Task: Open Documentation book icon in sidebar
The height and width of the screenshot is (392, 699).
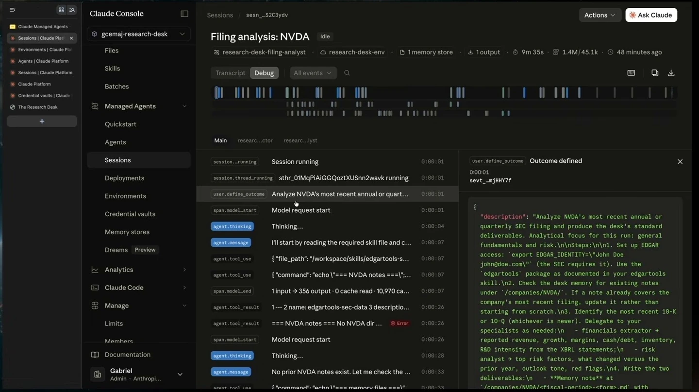Action: coord(95,355)
